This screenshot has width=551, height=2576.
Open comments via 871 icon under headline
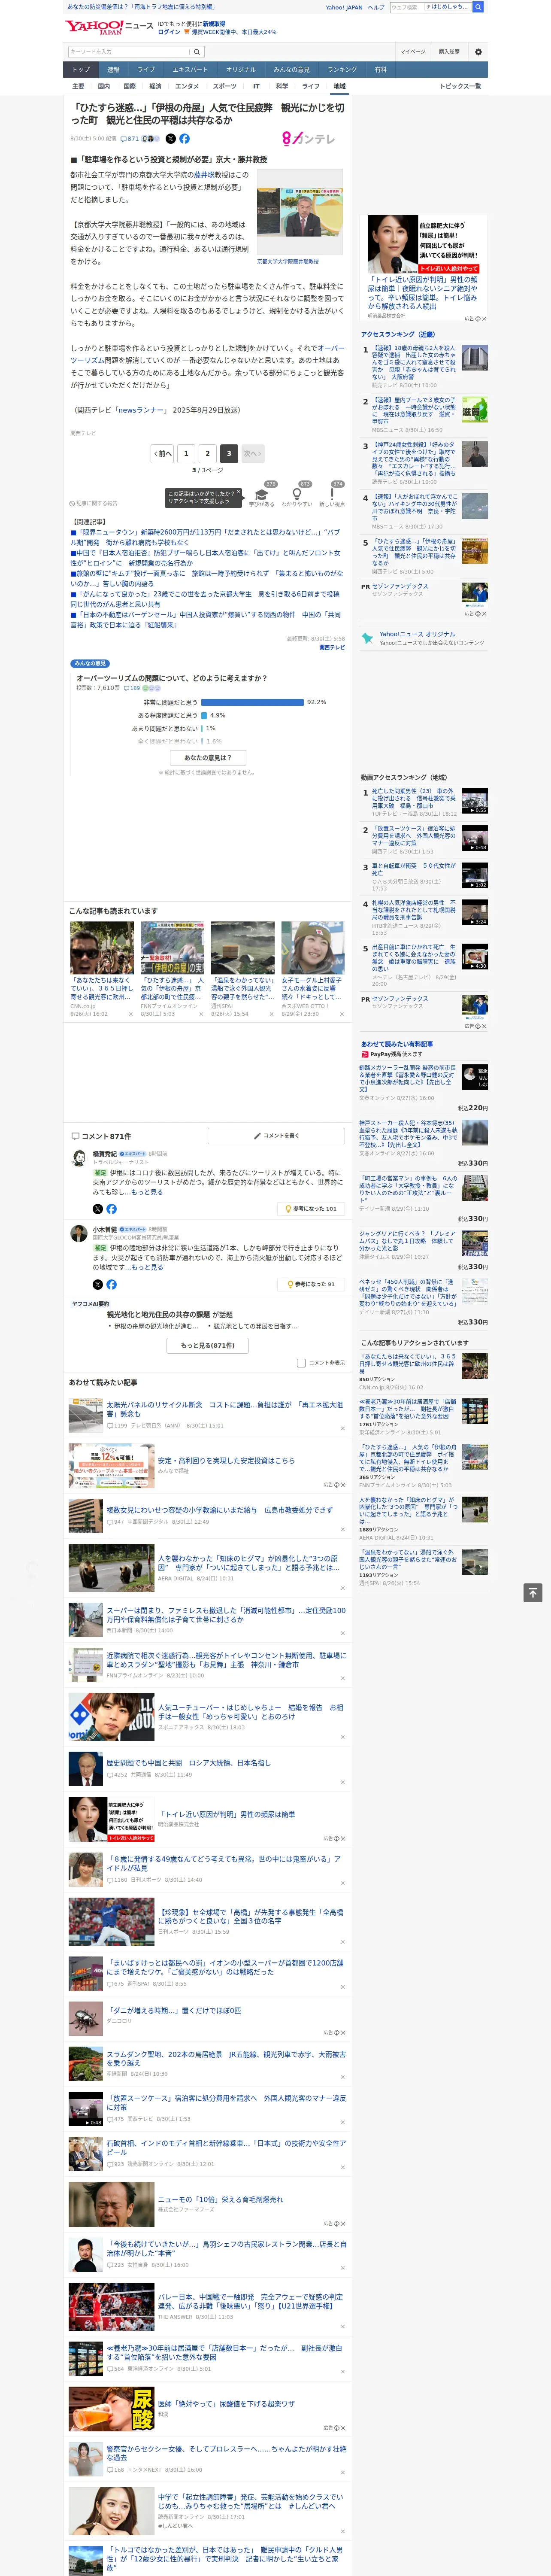[131, 139]
